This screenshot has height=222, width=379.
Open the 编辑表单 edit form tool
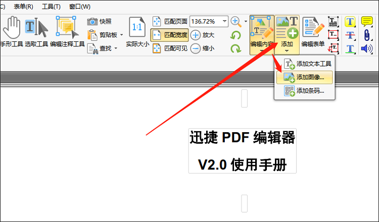(x=313, y=32)
